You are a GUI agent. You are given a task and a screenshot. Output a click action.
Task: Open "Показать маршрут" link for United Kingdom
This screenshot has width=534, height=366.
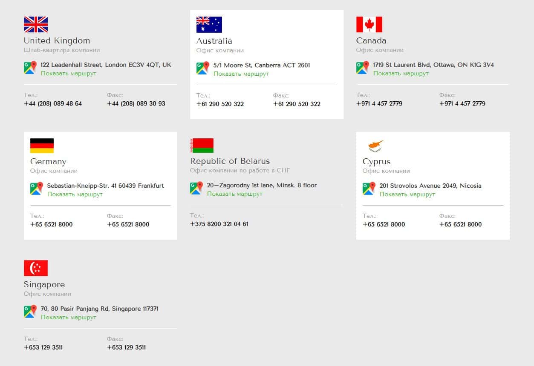[69, 74]
